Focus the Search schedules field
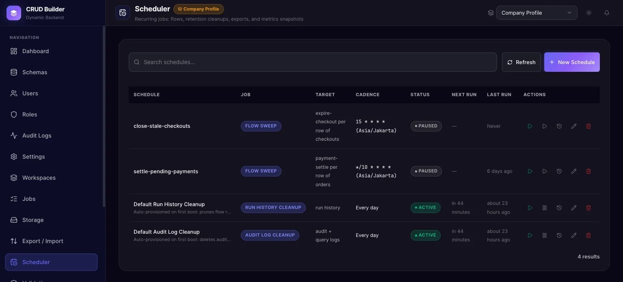623x282 pixels. click(x=313, y=62)
